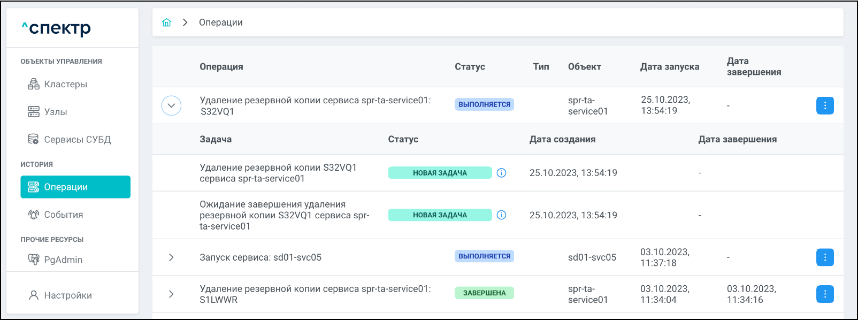This screenshot has width=858, height=320.
Task: Open actions menu for S32VQ1 deletion operation
Action: point(824,106)
